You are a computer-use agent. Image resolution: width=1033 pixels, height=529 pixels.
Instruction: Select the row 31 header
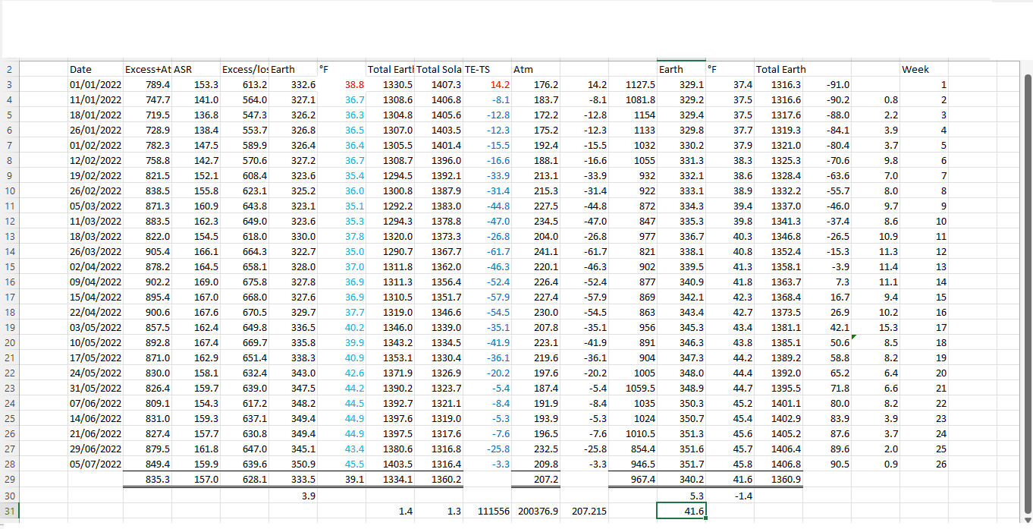pos(9,511)
